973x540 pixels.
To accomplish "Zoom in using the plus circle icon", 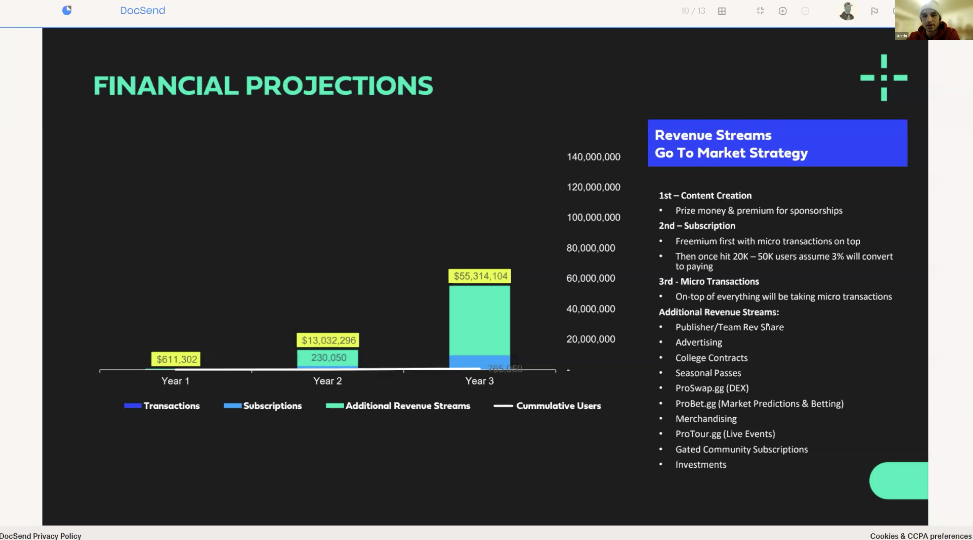I will point(782,11).
